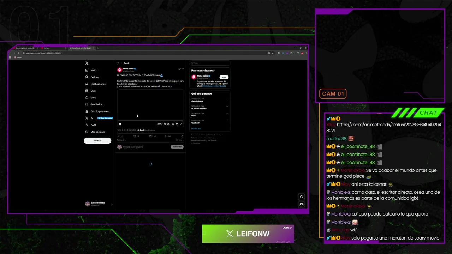Open the apps grid in bookmarks bar
This screenshot has height=254, width=452.
[x=10, y=57]
